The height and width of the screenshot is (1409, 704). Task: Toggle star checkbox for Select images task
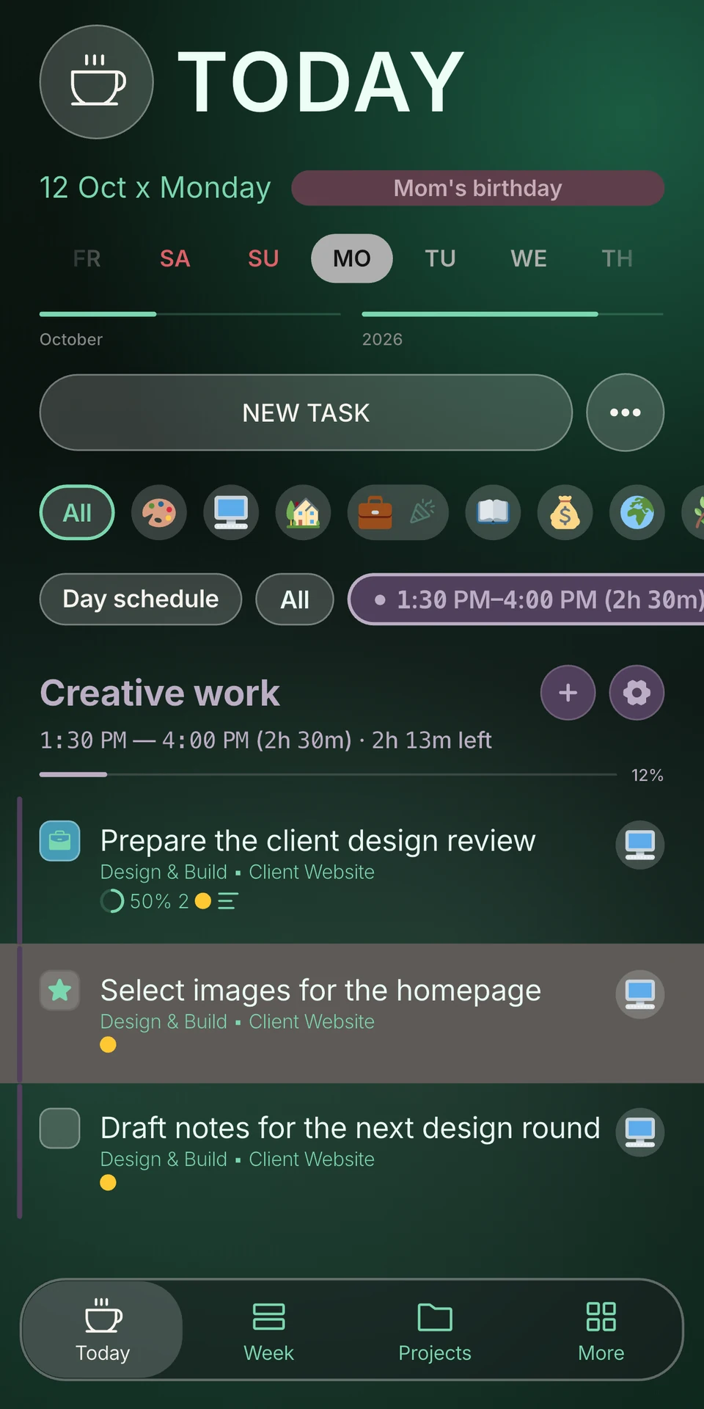59,991
